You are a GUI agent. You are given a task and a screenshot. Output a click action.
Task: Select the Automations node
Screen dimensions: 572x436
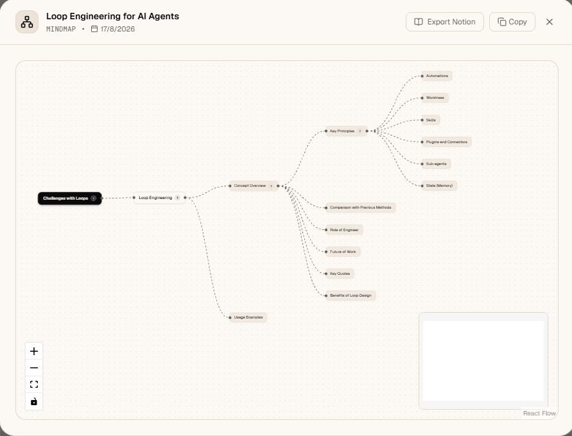[x=437, y=76]
